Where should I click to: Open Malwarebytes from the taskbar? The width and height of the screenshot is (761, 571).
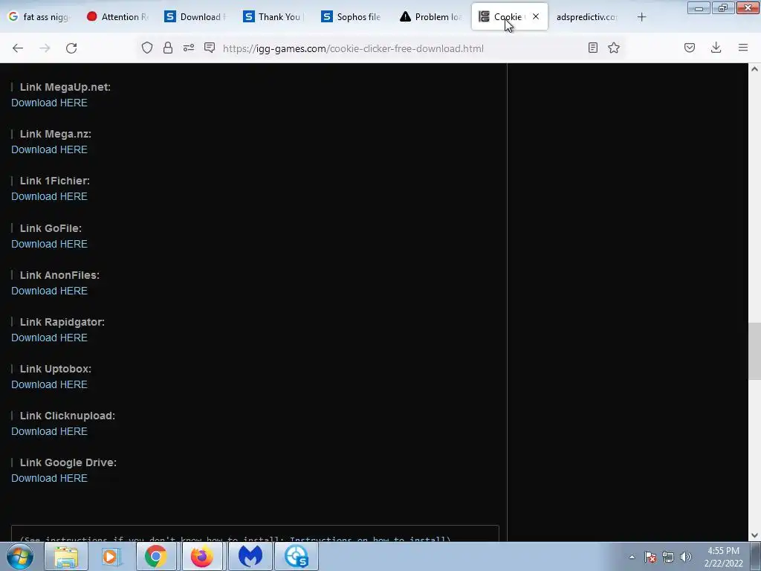[250, 556]
